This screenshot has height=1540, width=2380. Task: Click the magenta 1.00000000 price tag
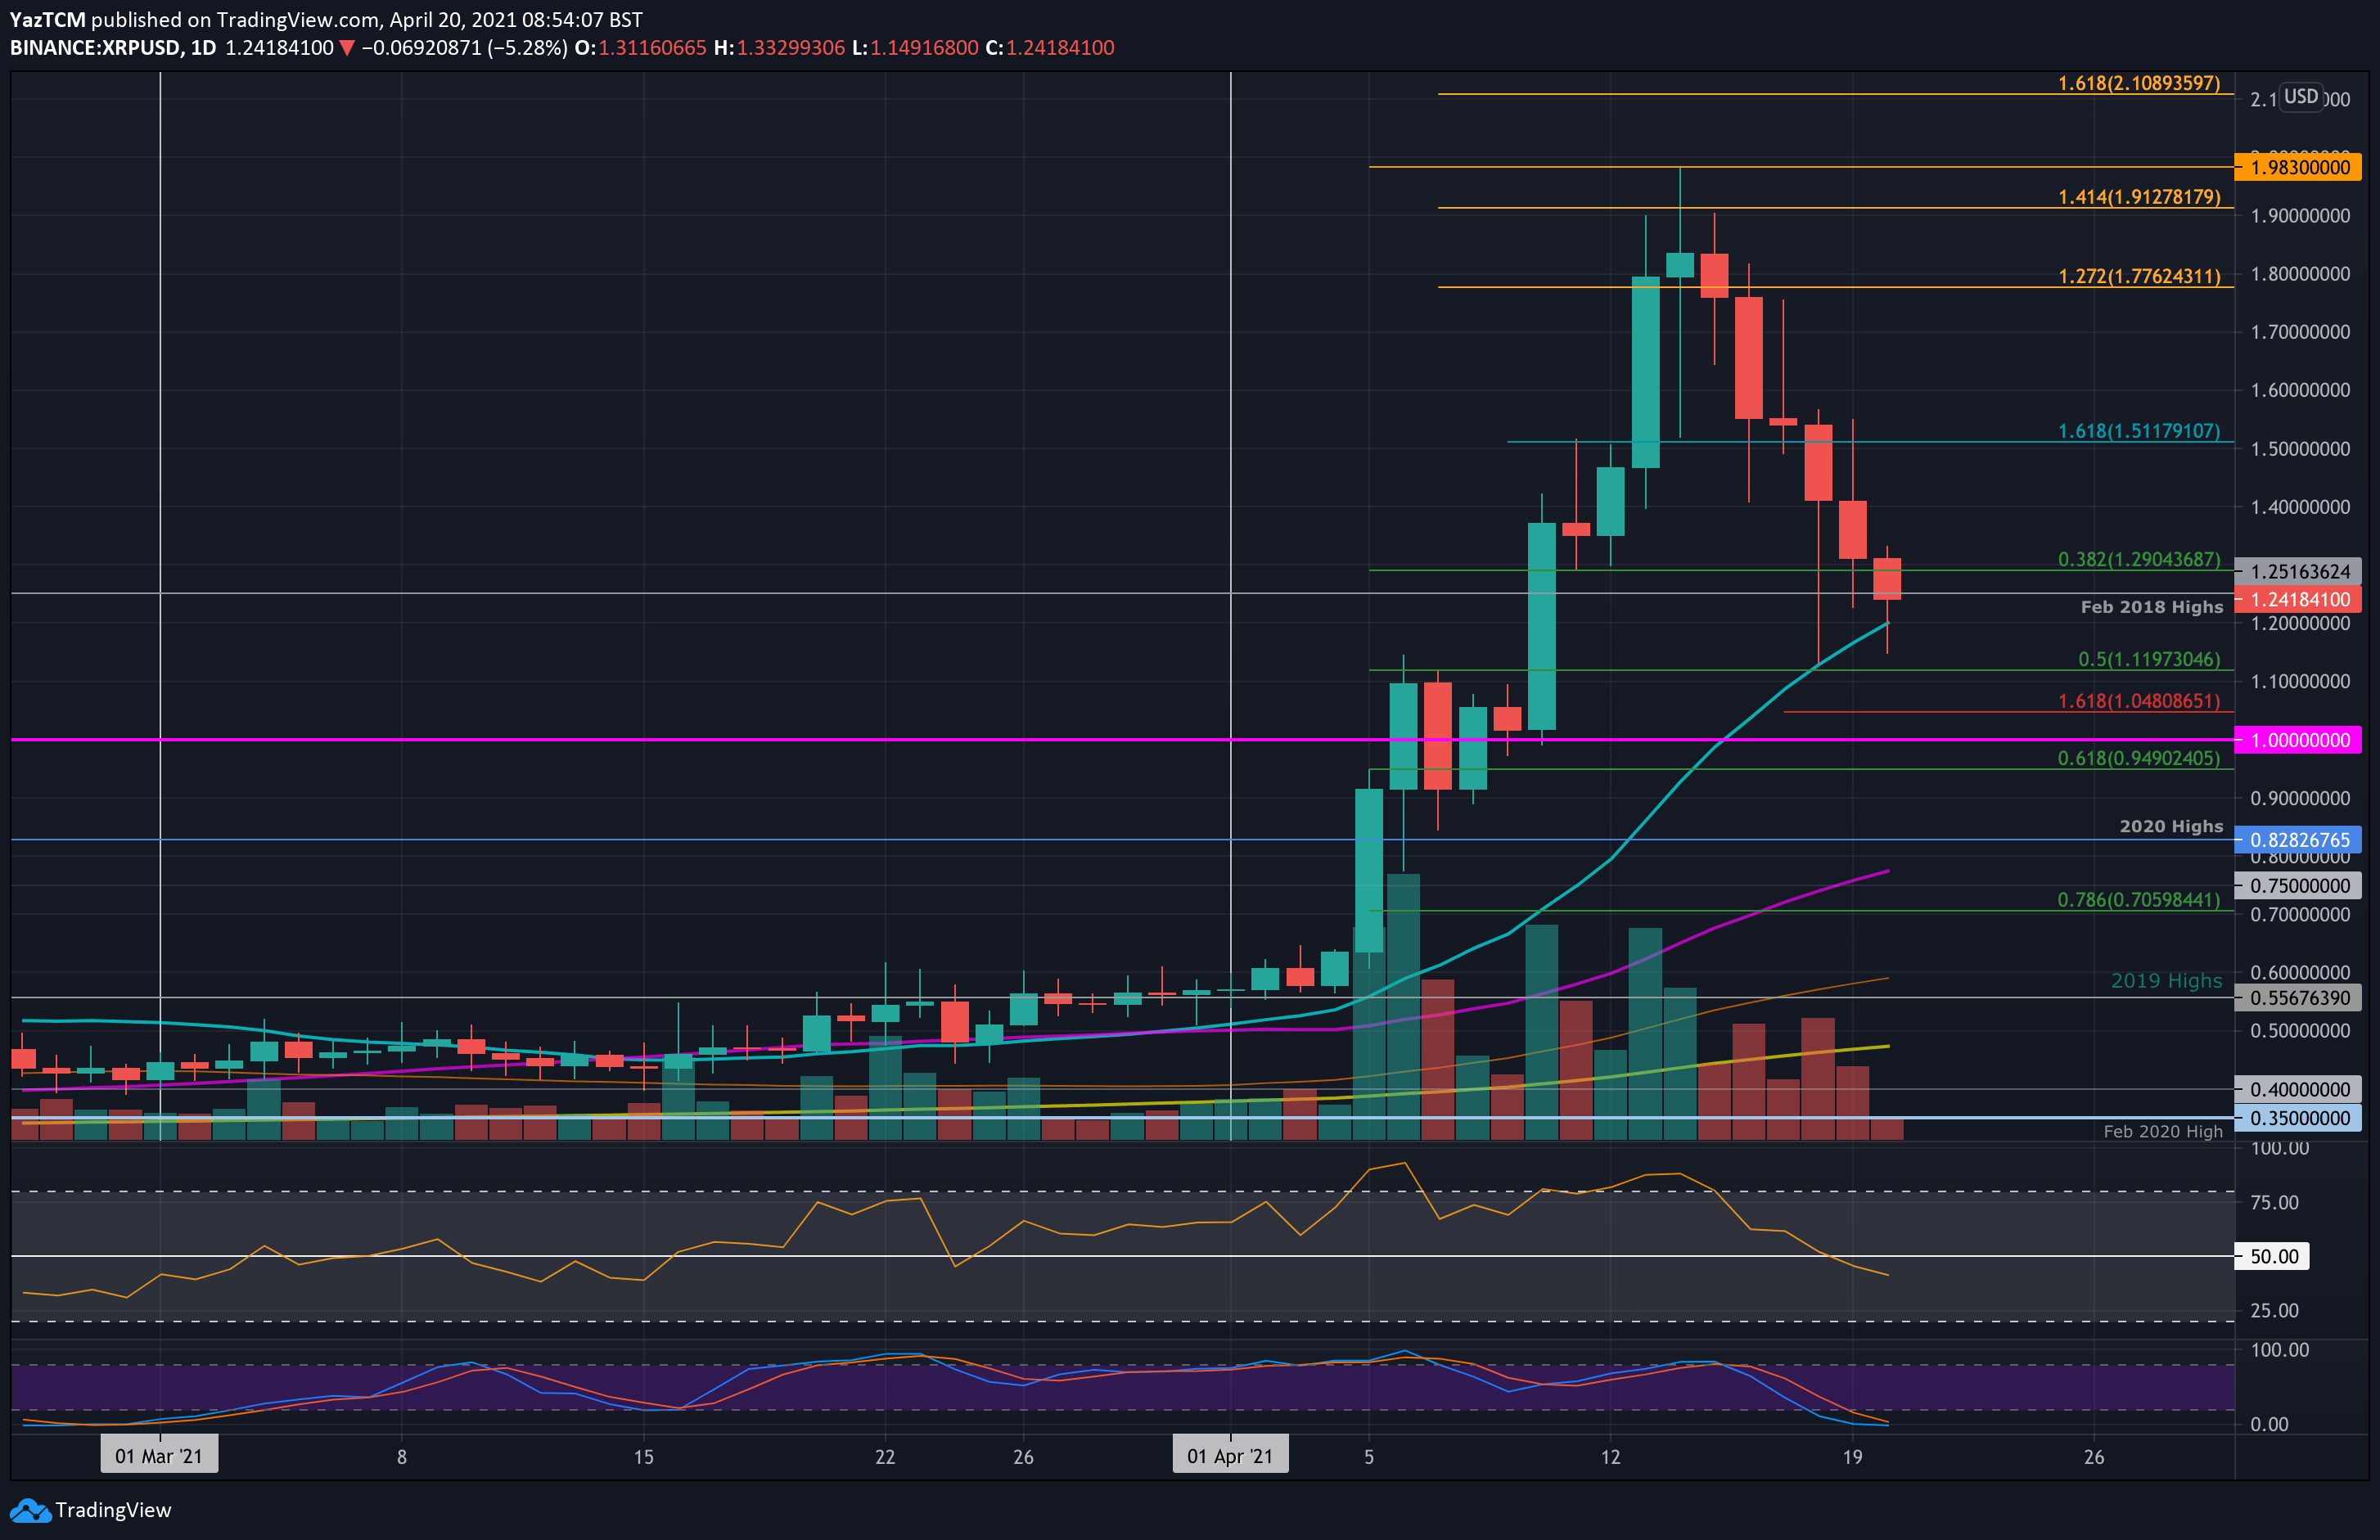click(x=2298, y=740)
